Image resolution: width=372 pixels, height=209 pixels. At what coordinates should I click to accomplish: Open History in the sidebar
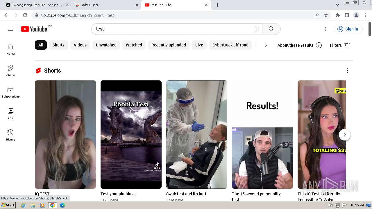[10, 135]
